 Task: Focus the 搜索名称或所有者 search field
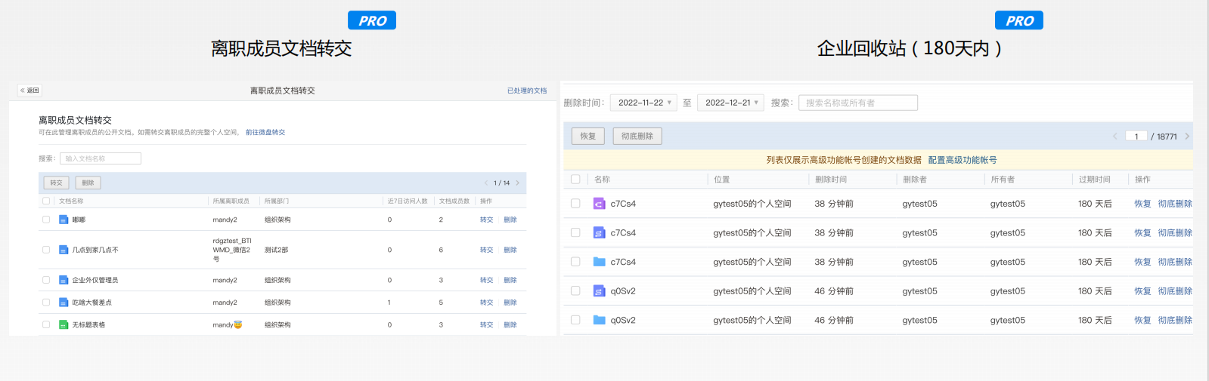click(858, 103)
